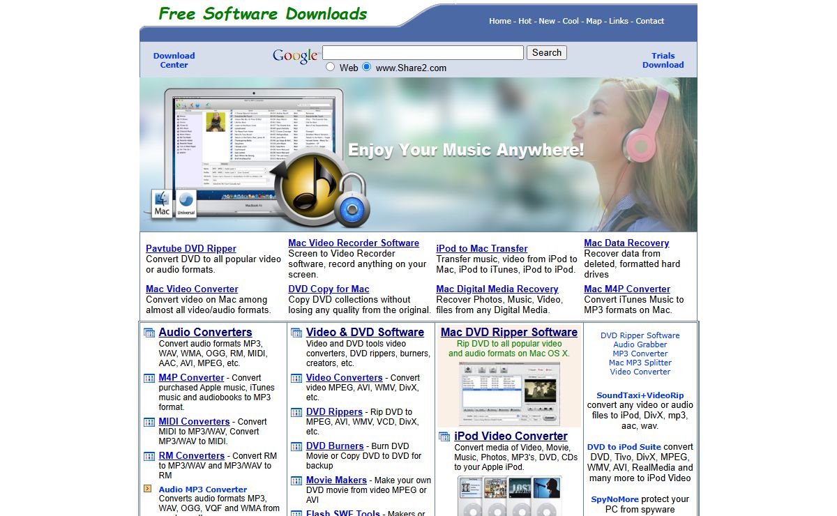Open DVD Ripper Software sidebar link
Viewport: 837px width, 516px height.
tap(640, 335)
